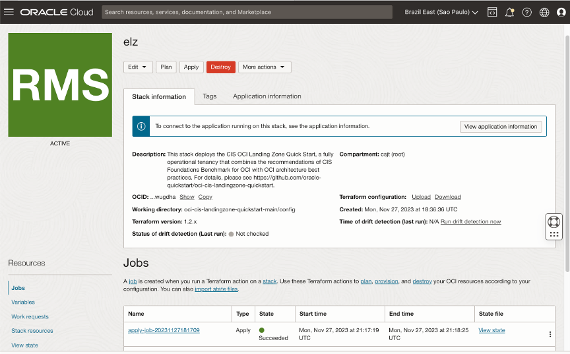
Task: Click the 'stack' link in Jobs description
Action: pos(270,281)
